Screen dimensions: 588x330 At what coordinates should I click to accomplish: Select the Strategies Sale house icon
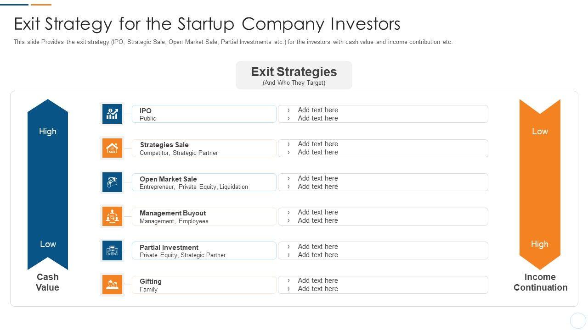[112, 148]
